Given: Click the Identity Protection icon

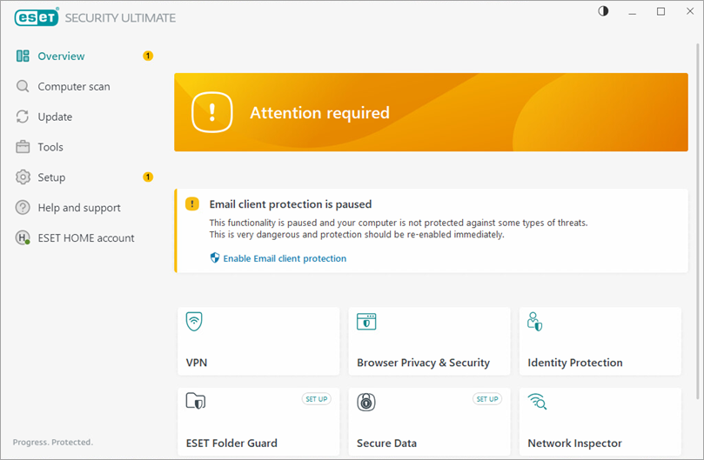Looking at the screenshot, I should pyautogui.click(x=535, y=322).
